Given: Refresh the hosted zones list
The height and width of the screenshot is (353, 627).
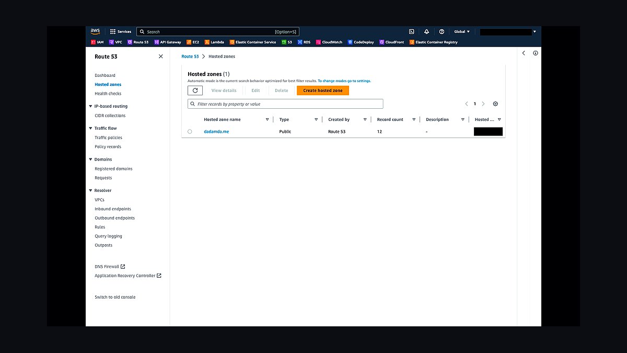Looking at the screenshot, I should click(195, 90).
